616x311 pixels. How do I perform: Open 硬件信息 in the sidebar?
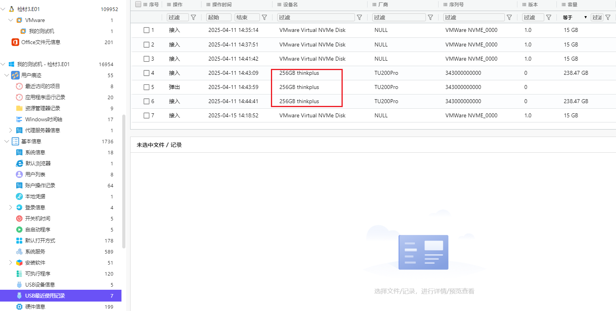(x=35, y=307)
